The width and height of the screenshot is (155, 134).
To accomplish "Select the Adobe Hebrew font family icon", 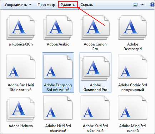I will pyautogui.click(x=21, y=109).
